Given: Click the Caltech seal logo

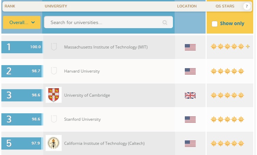Looking at the screenshot, I should (53, 143).
